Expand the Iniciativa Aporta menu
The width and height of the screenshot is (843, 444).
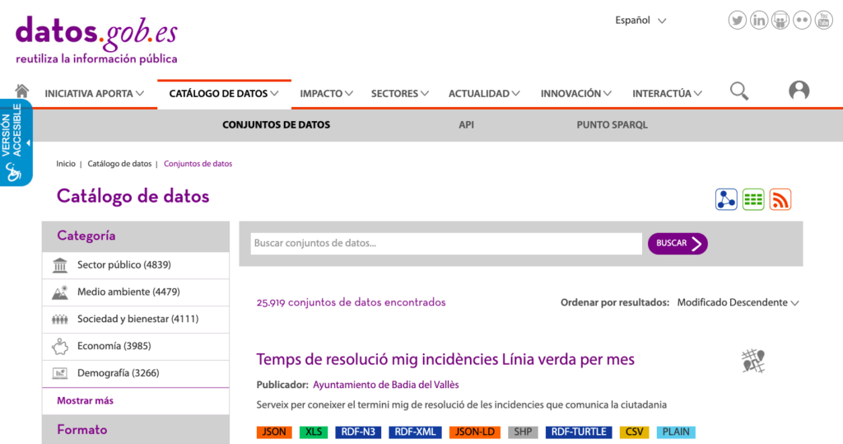[x=94, y=94]
